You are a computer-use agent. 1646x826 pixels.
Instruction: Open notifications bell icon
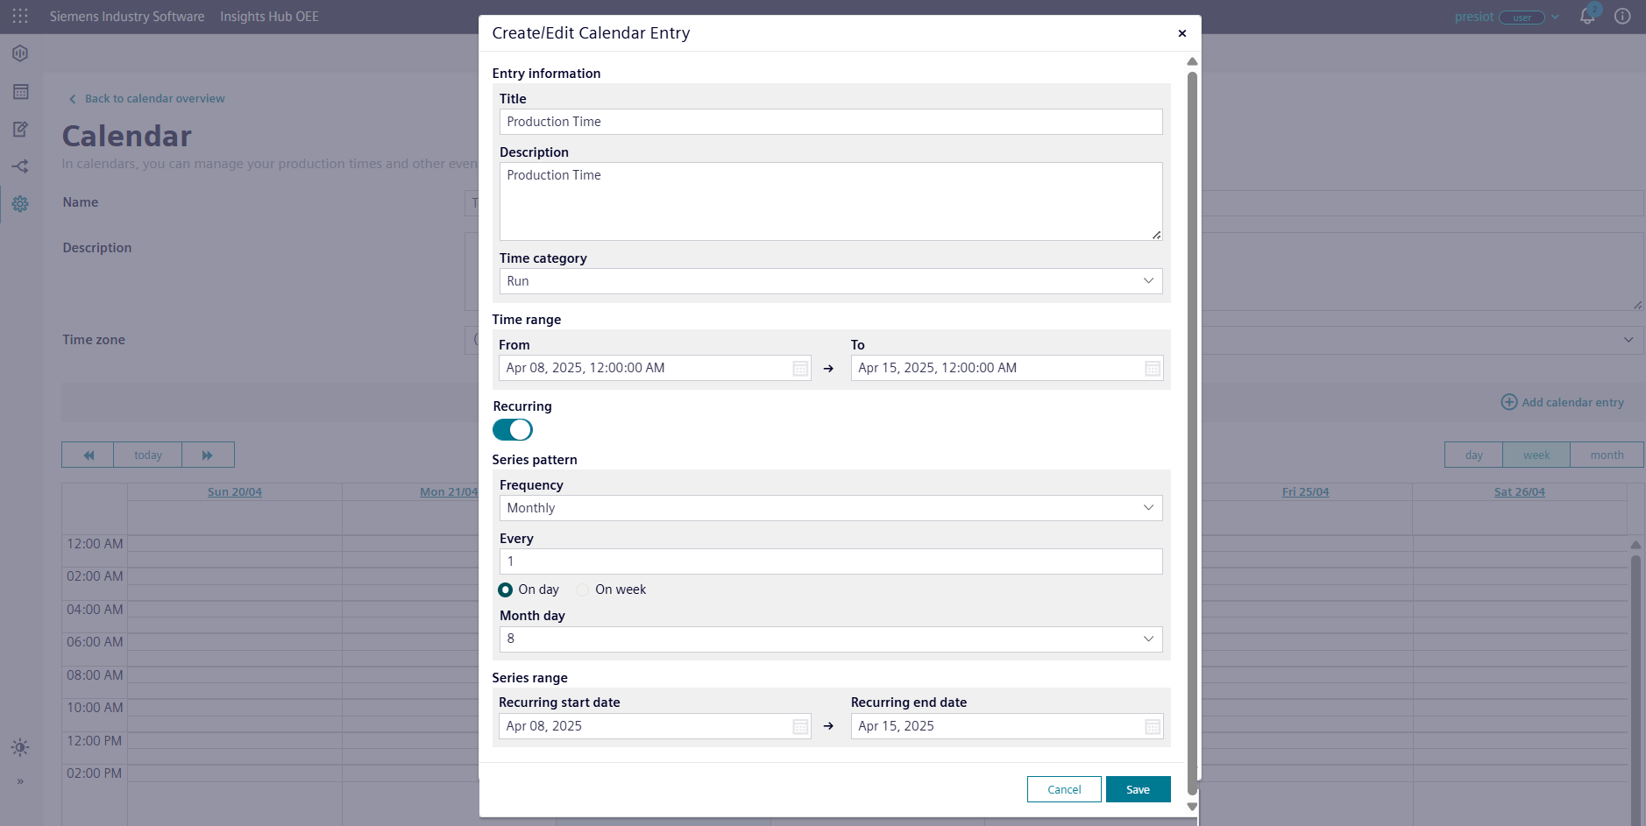(x=1587, y=17)
